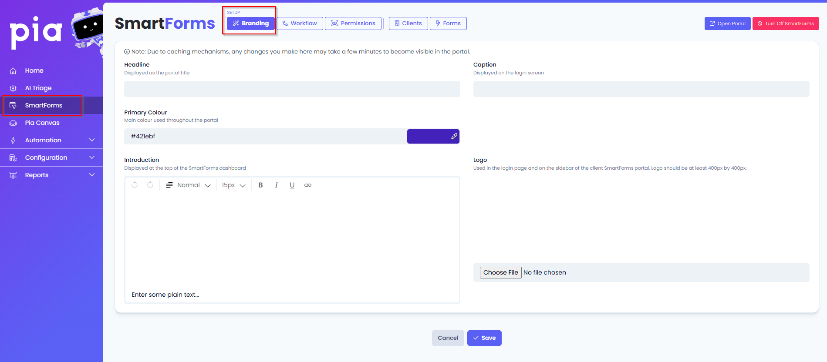The image size is (827, 362).
Task: Open the Home page from the sidebar
Action: click(34, 70)
